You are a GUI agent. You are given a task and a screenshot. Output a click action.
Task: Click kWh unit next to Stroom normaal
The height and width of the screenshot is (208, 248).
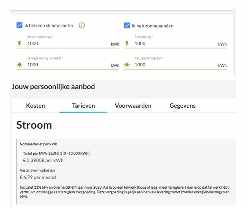115,44
